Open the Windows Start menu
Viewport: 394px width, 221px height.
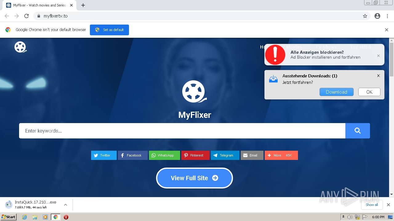click(9, 217)
